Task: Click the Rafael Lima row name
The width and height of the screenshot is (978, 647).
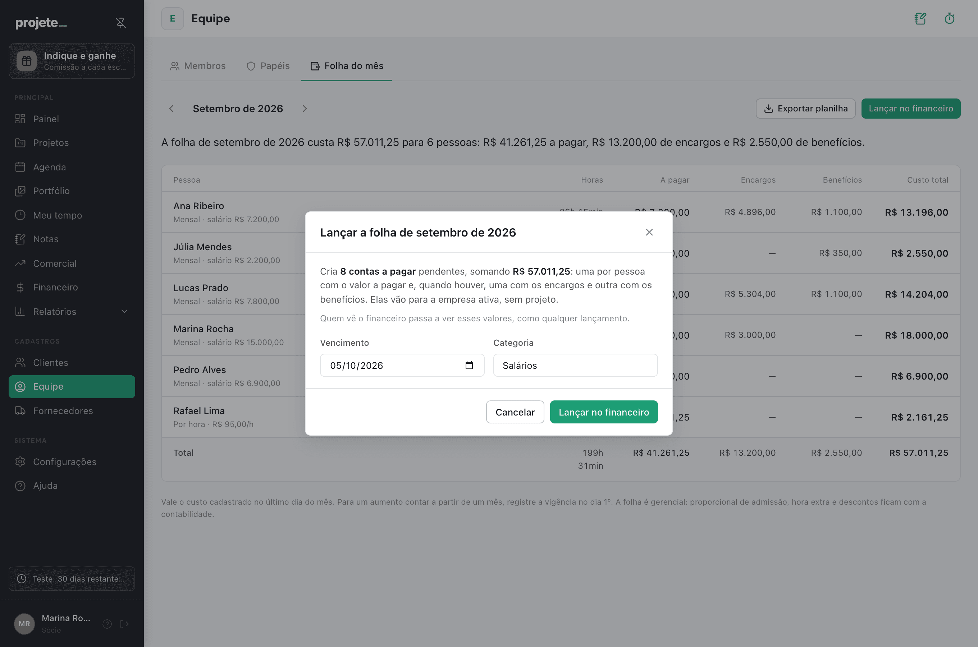Action: 199,411
